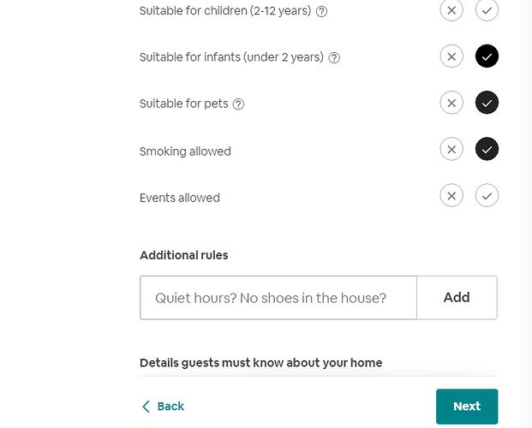The height and width of the screenshot is (428, 532).
Task: Focus the Additional rules text field
Action: click(278, 298)
